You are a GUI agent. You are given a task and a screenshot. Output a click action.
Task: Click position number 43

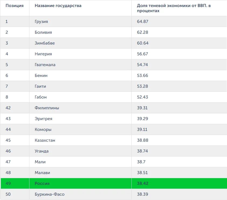pos(8,119)
